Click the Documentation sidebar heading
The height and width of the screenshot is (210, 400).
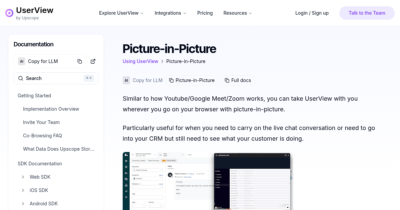[34, 44]
